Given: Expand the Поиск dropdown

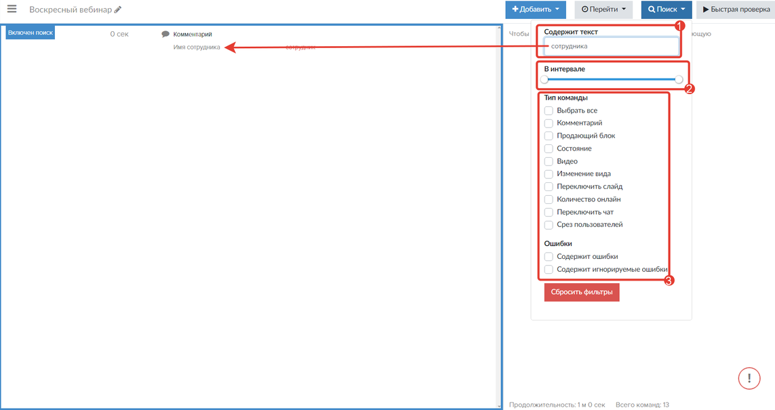Looking at the screenshot, I should [666, 10].
